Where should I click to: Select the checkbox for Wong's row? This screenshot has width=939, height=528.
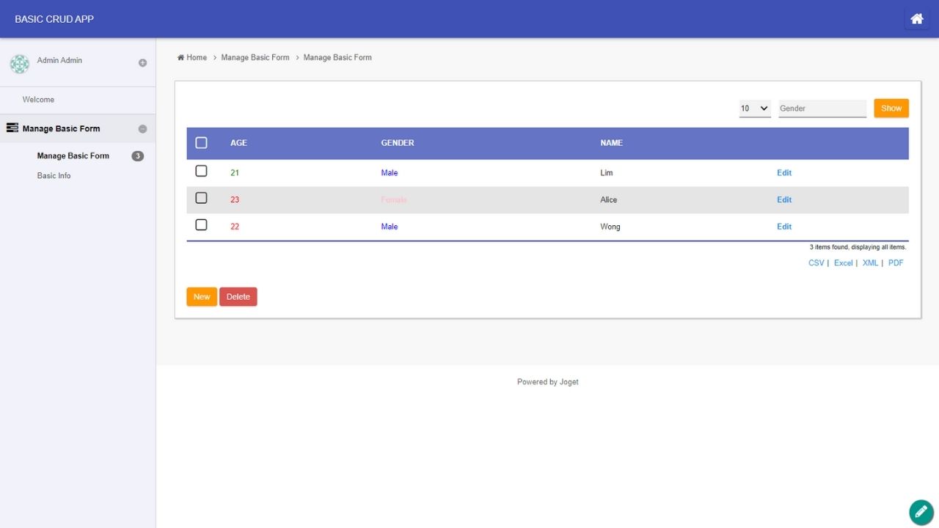coord(201,225)
